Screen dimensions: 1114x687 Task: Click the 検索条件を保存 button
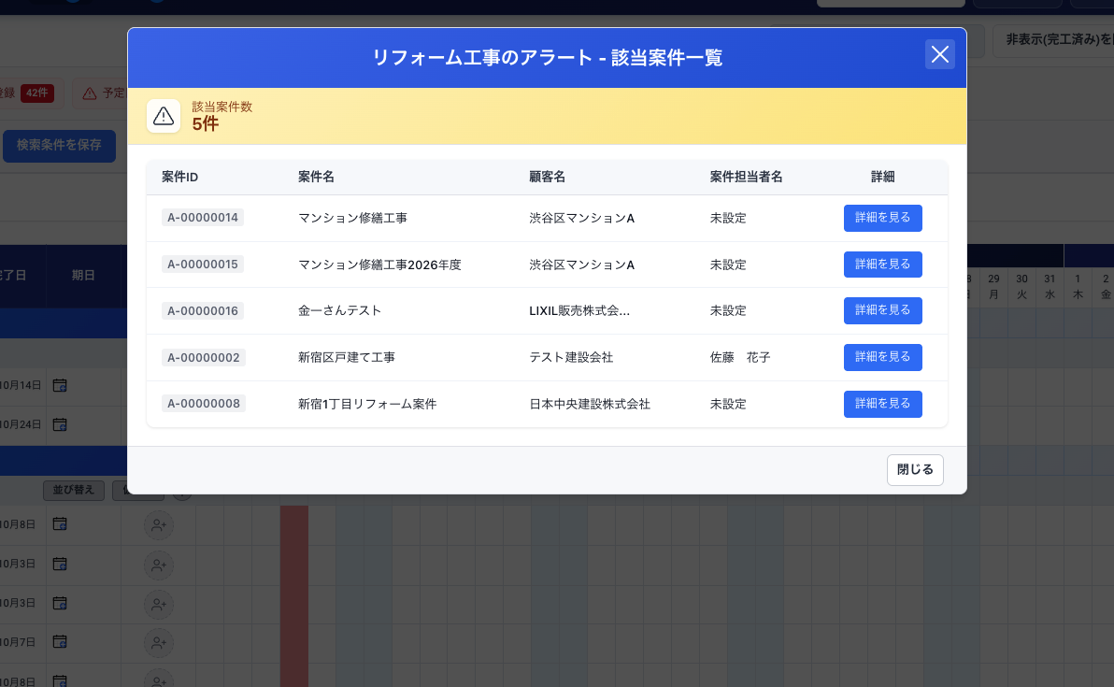(x=59, y=146)
